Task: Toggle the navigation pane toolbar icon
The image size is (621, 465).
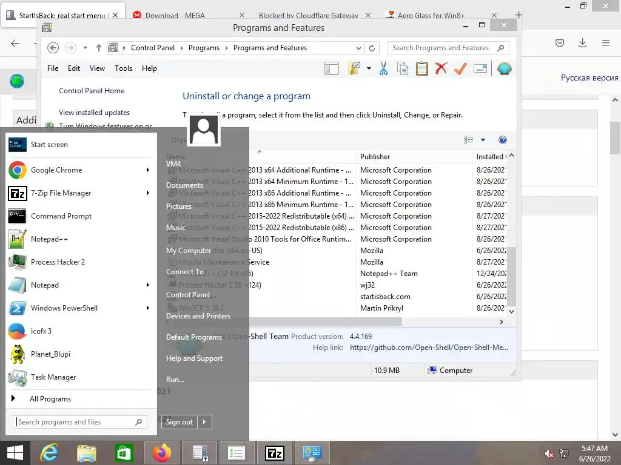Action: pyautogui.click(x=332, y=68)
